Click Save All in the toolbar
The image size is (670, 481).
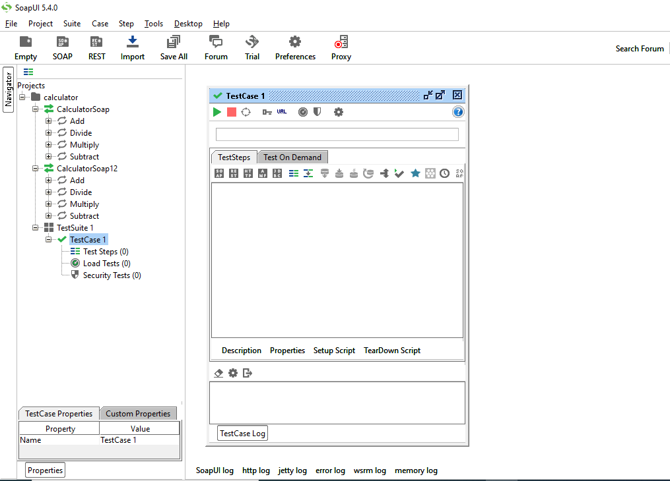174,47
